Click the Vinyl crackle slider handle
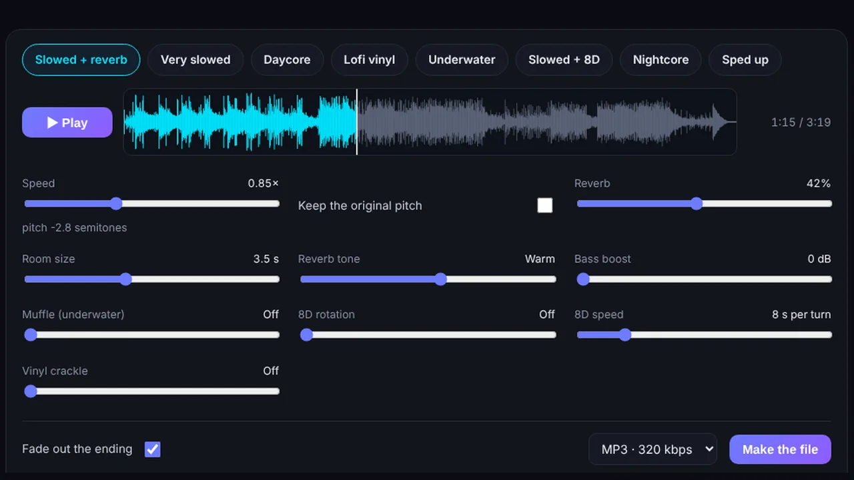 point(31,391)
